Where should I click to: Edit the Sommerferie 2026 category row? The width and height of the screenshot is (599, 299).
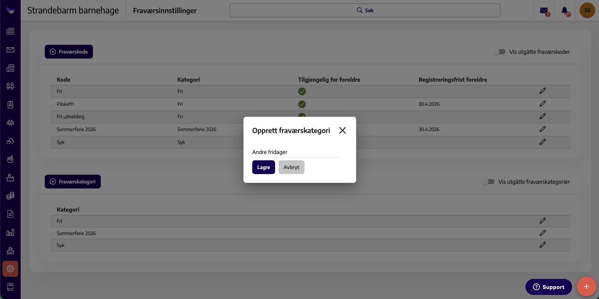coord(543,233)
